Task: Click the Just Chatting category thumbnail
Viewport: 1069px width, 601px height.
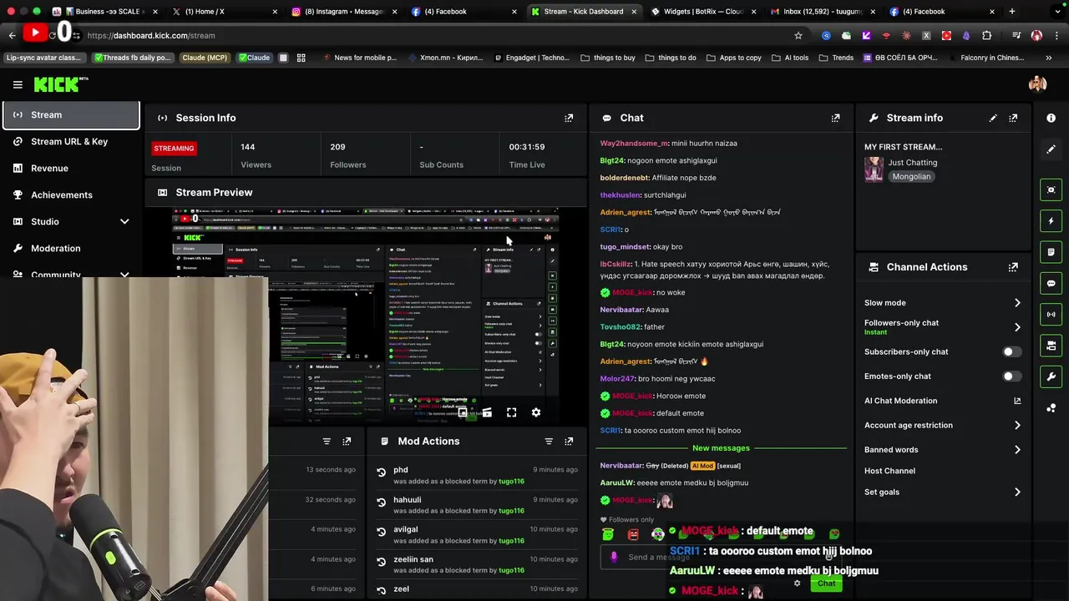Action: (x=874, y=169)
